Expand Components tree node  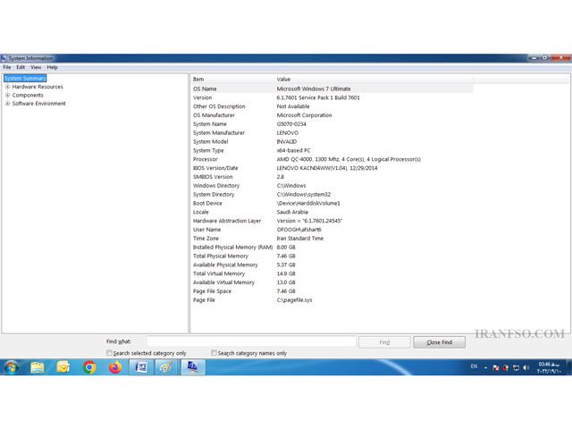(7, 96)
